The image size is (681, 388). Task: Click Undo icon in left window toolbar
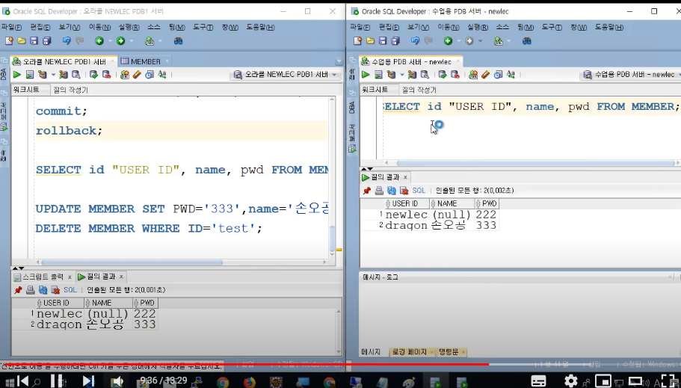pos(67,41)
